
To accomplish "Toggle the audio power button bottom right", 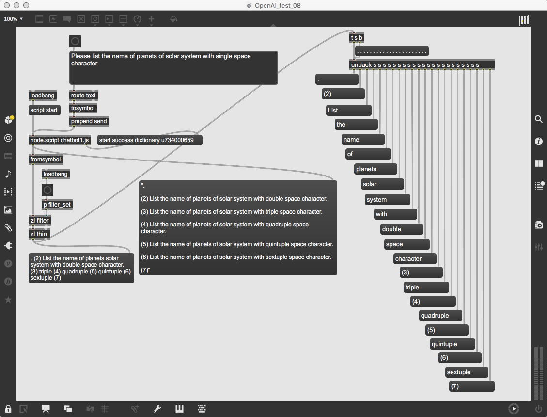I will tap(539, 409).
